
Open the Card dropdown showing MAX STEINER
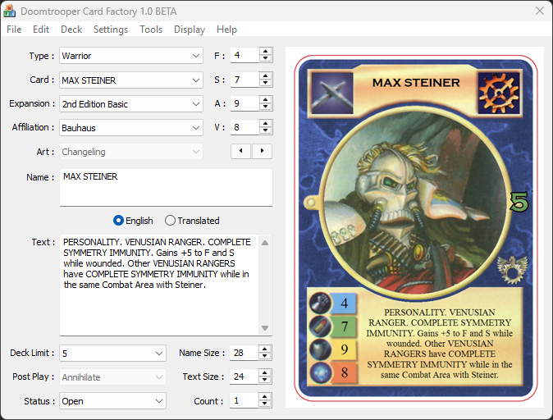(131, 80)
